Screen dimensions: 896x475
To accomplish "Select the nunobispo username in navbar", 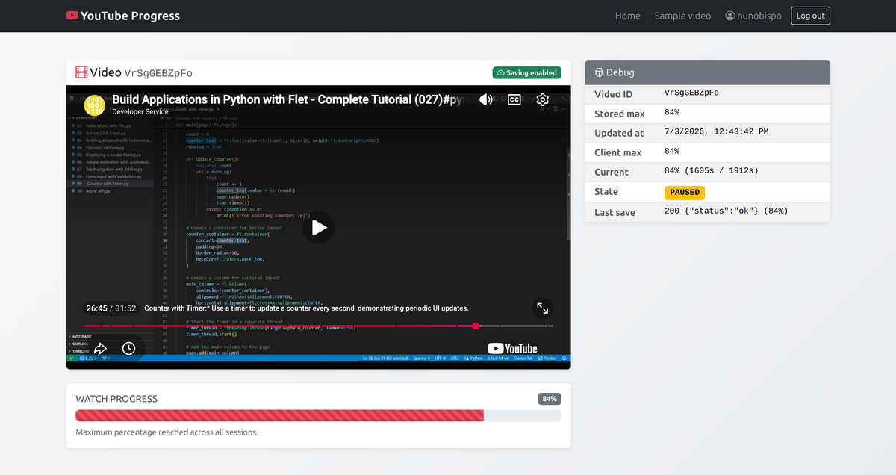I will pos(760,16).
